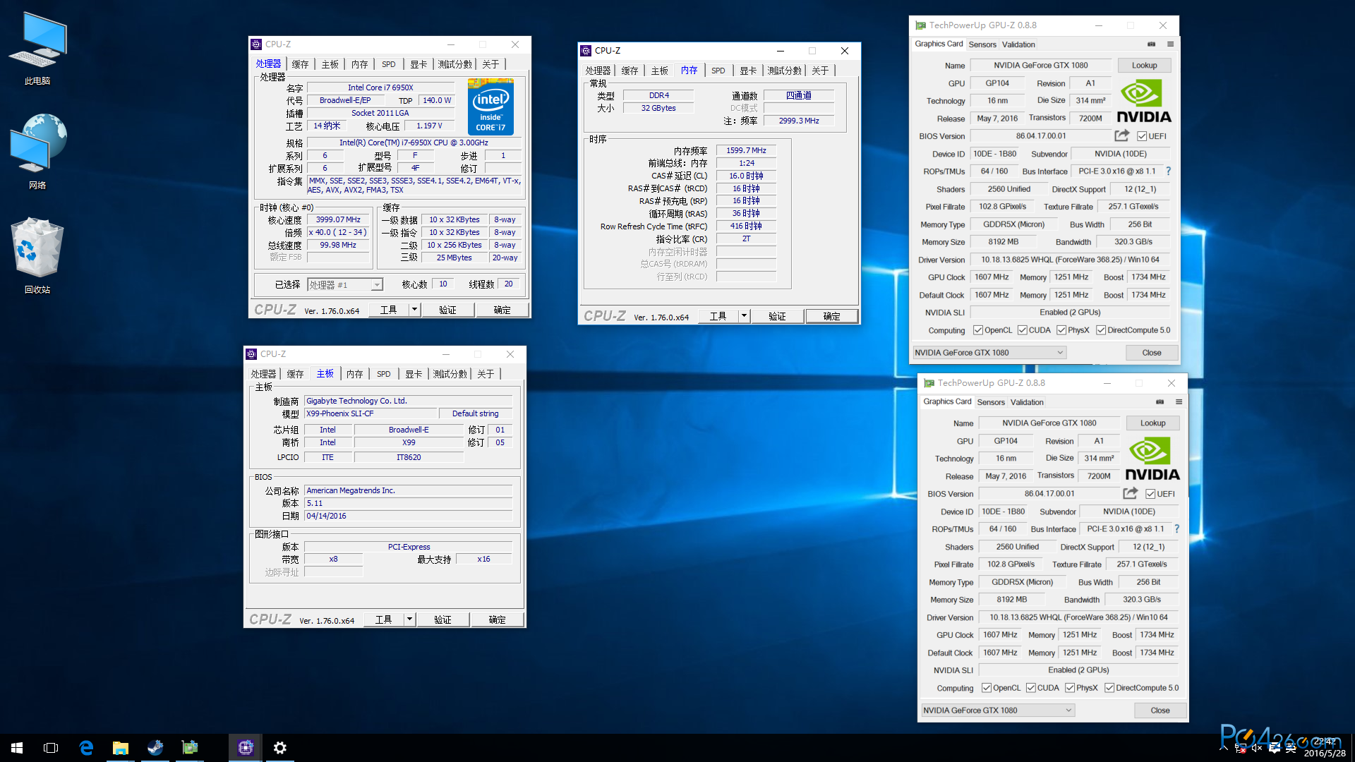
Task: Click Close button in lower GPU-Z
Action: pos(1160,710)
